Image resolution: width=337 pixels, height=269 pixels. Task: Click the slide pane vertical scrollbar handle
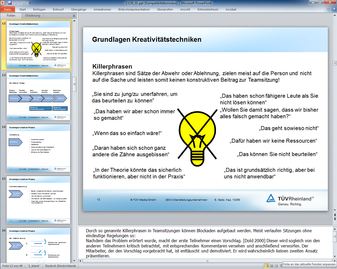click(74, 84)
